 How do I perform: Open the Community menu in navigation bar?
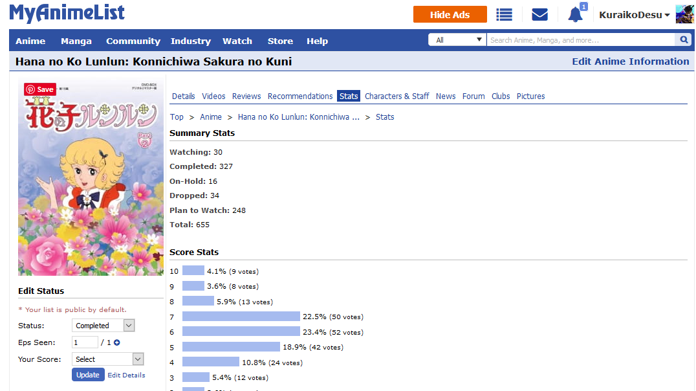(x=133, y=41)
